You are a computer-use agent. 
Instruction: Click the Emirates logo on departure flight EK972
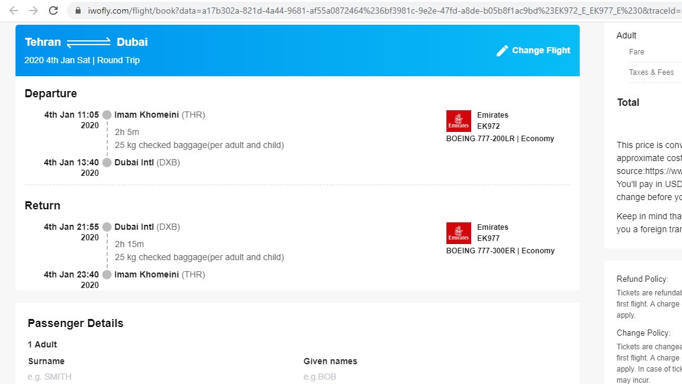(458, 121)
